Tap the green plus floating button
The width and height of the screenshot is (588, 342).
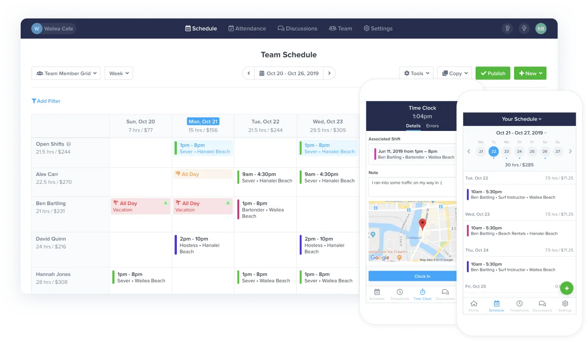[x=567, y=288]
